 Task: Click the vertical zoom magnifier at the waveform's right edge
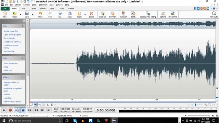pos(217,88)
